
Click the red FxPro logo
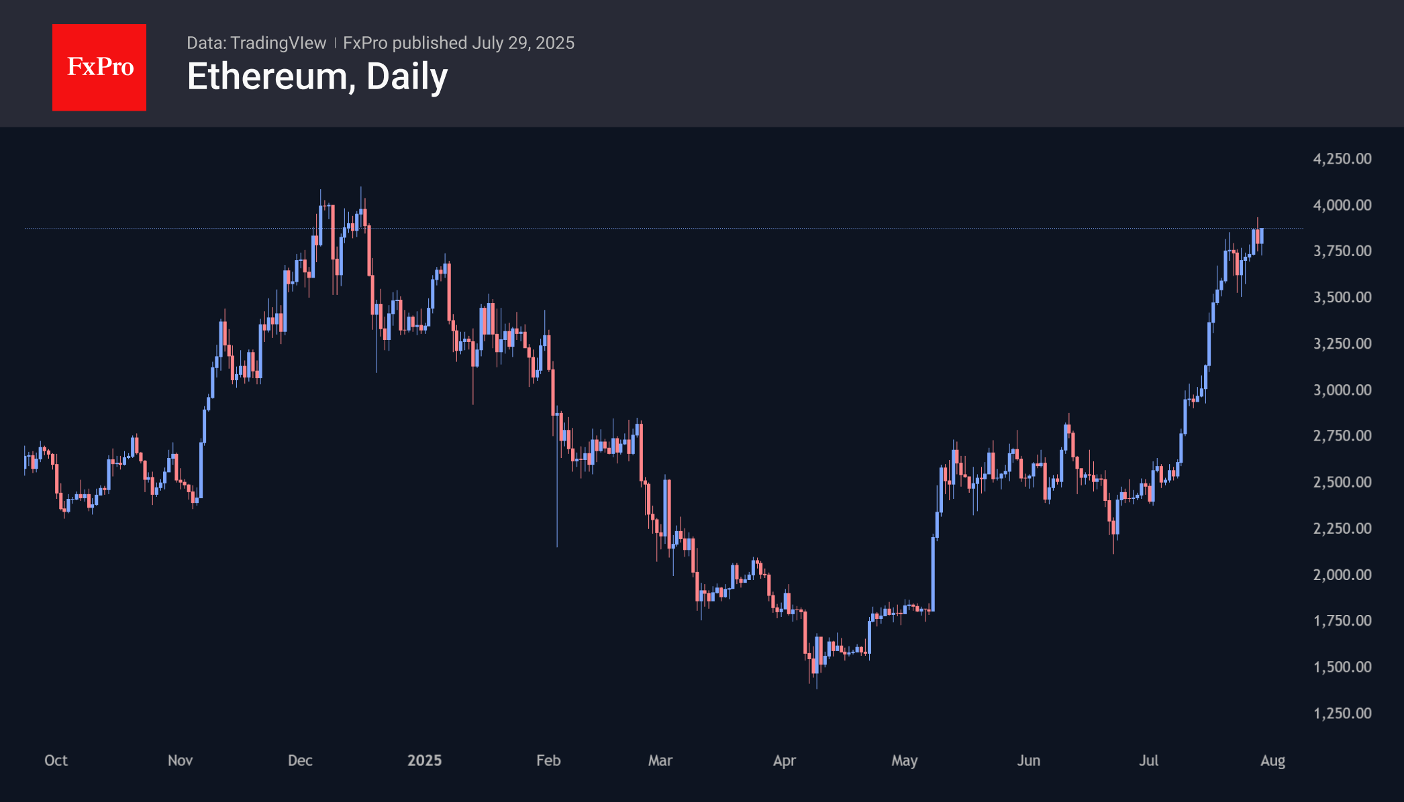pyautogui.click(x=99, y=67)
